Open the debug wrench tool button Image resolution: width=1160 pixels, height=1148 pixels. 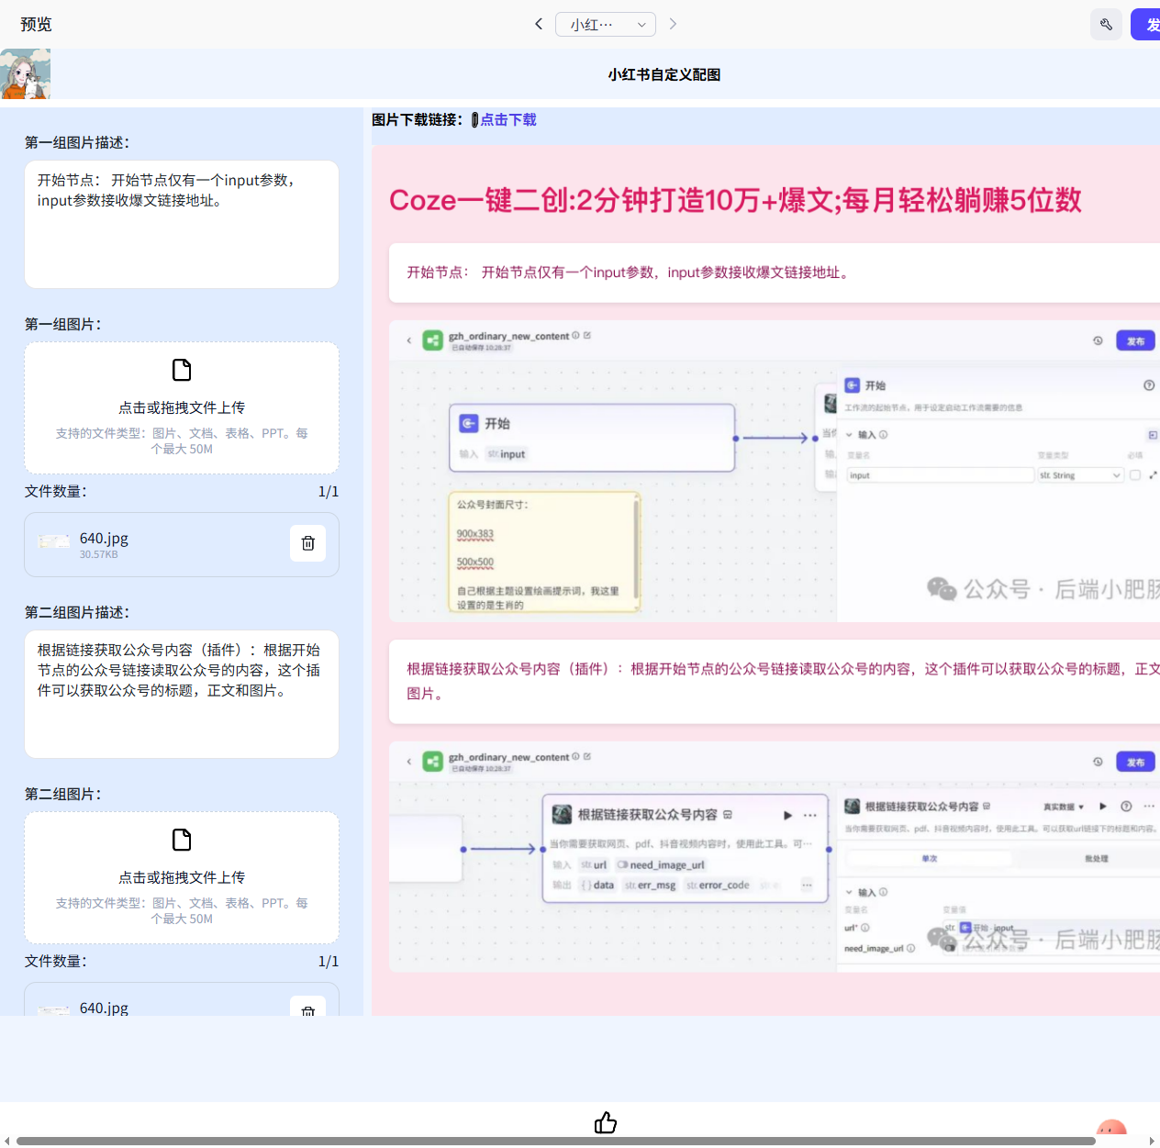(x=1106, y=24)
